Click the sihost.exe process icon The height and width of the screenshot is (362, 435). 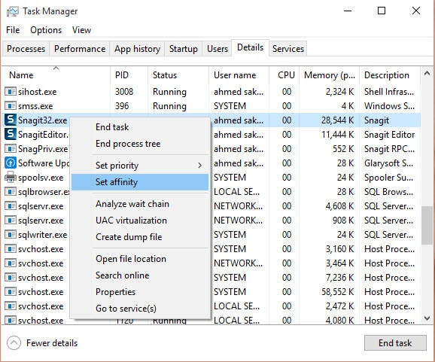[x=11, y=91]
